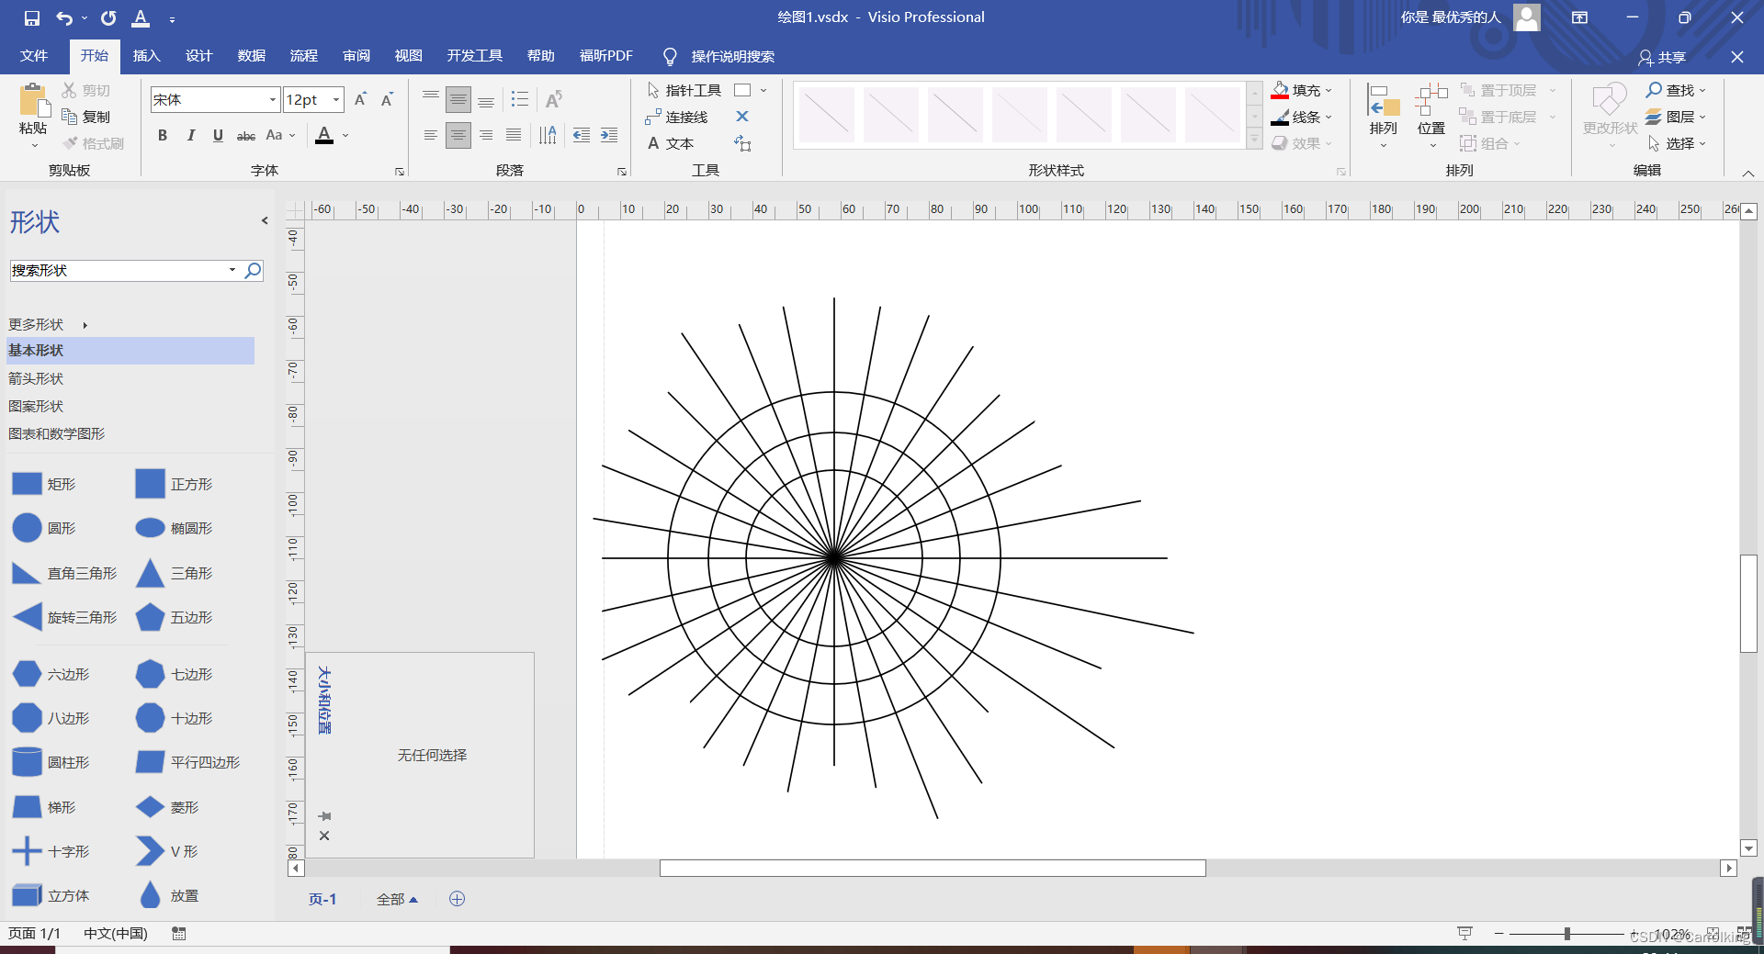Click the search magnifier in shapes panel
The image size is (1764, 954).
point(253,270)
